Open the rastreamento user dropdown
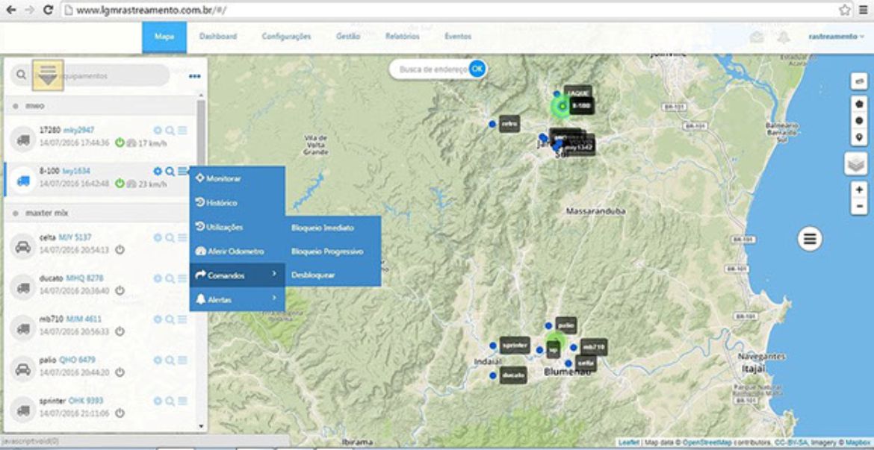The width and height of the screenshot is (874, 450). (x=836, y=37)
